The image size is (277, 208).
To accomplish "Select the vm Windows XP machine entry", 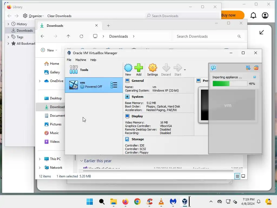I will (x=94, y=85).
